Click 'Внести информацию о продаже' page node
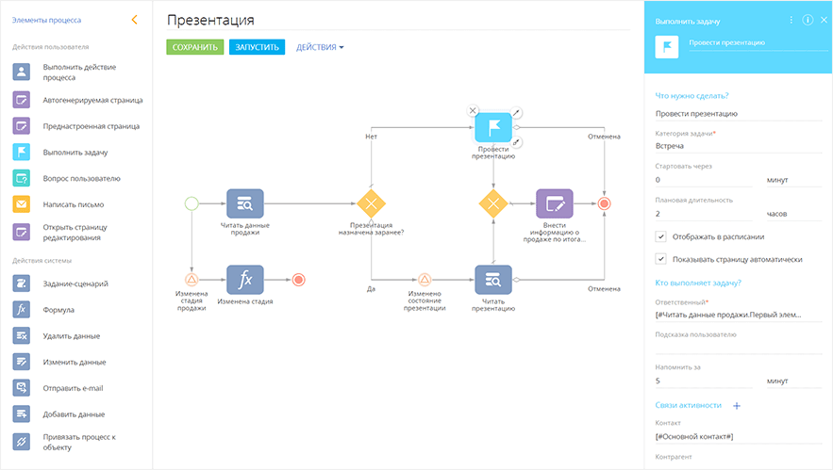Image resolution: width=833 pixels, height=470 pixels. tap(555, 203)
